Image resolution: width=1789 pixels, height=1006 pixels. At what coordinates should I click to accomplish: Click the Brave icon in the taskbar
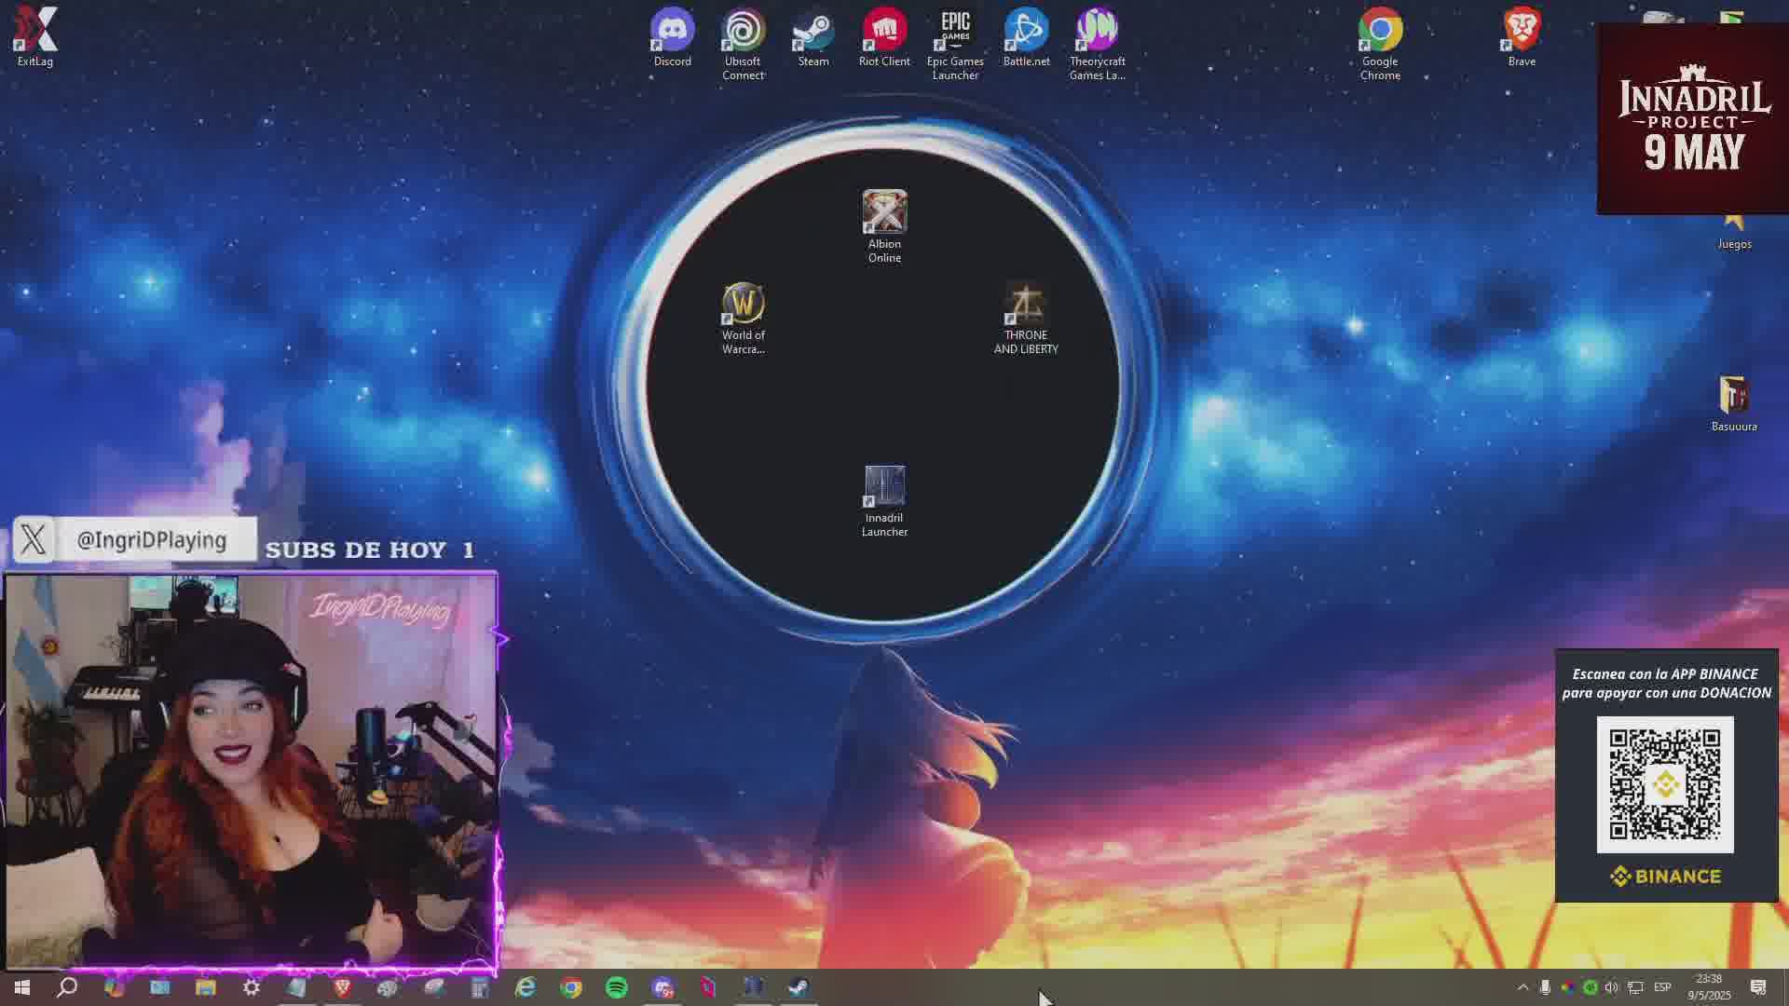pos(343,987)
